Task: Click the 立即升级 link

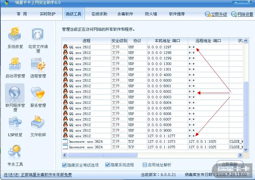Action: [219, 14]
